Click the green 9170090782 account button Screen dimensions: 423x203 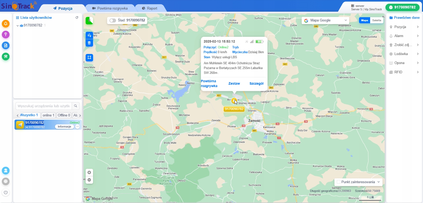402,7
